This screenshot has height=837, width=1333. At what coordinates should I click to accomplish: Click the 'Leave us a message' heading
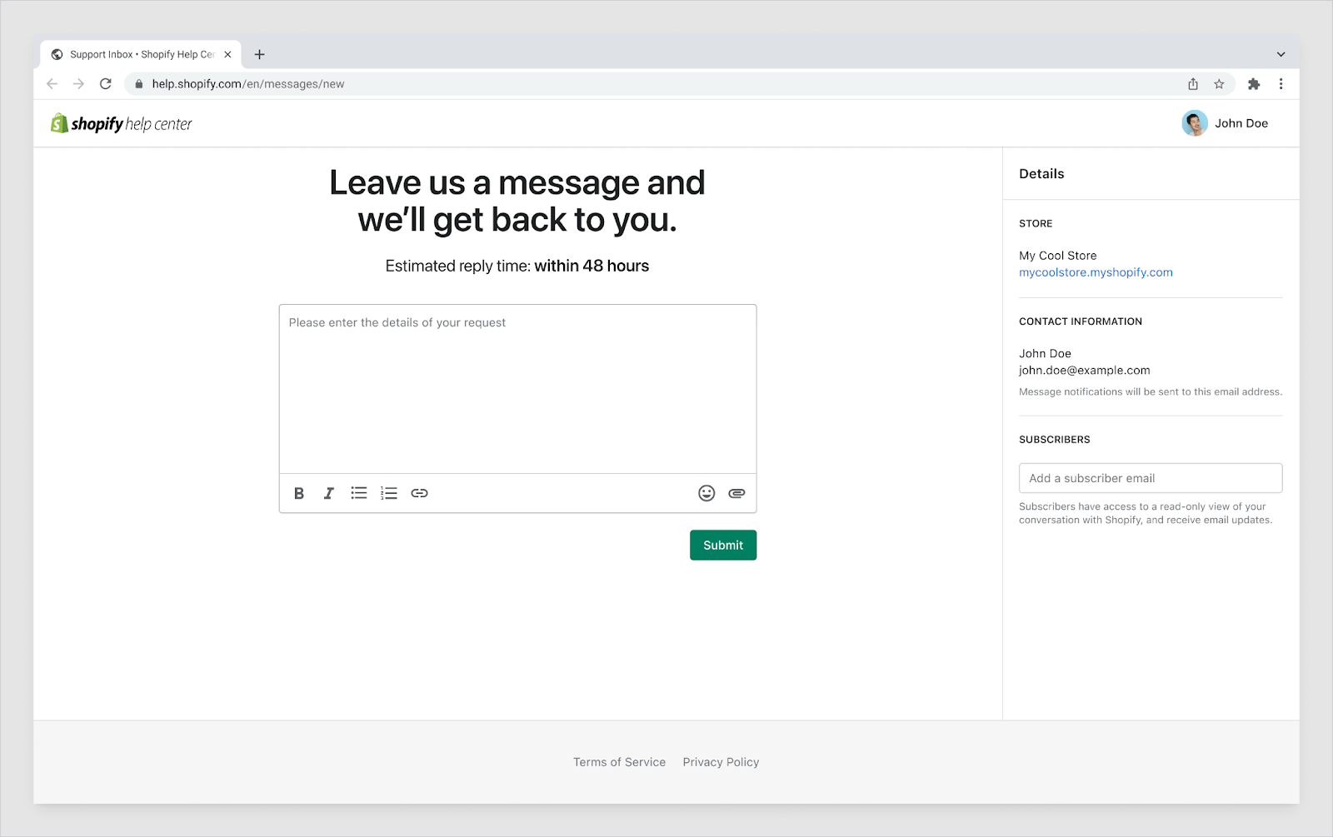(517, 201)
